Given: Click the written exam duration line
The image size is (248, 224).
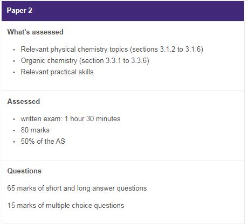Looking at the screenshot, I should pyautogui.click(x=71, y=118).
